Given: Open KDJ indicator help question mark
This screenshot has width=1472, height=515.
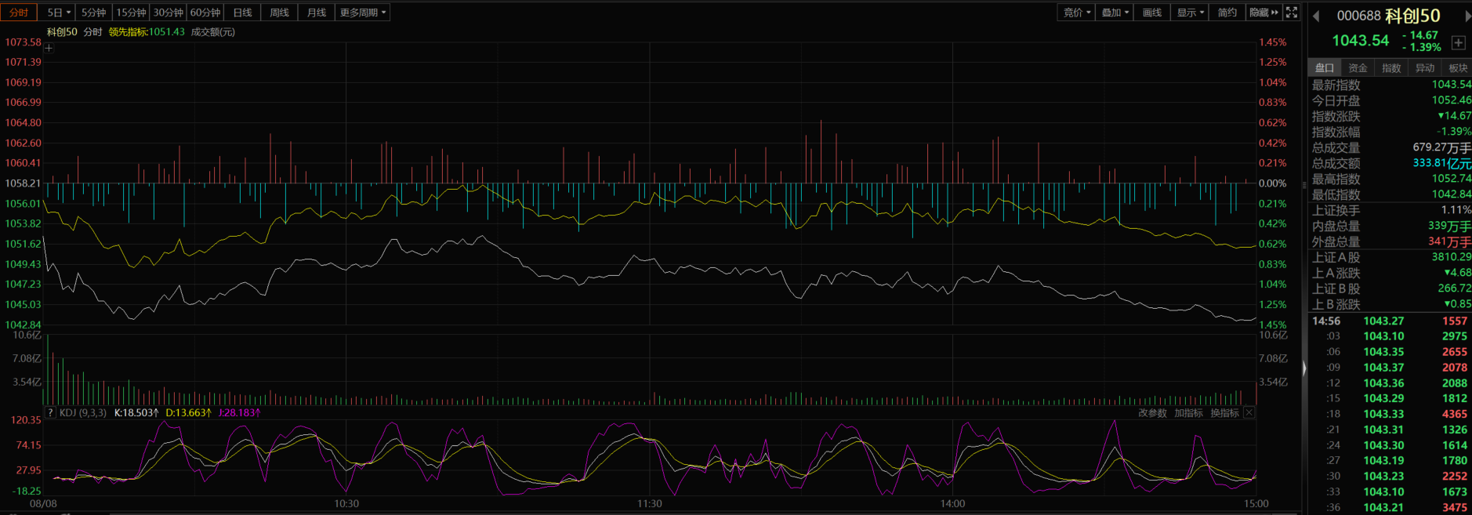Looking at the screenshot, I should (x=50, y=412).
